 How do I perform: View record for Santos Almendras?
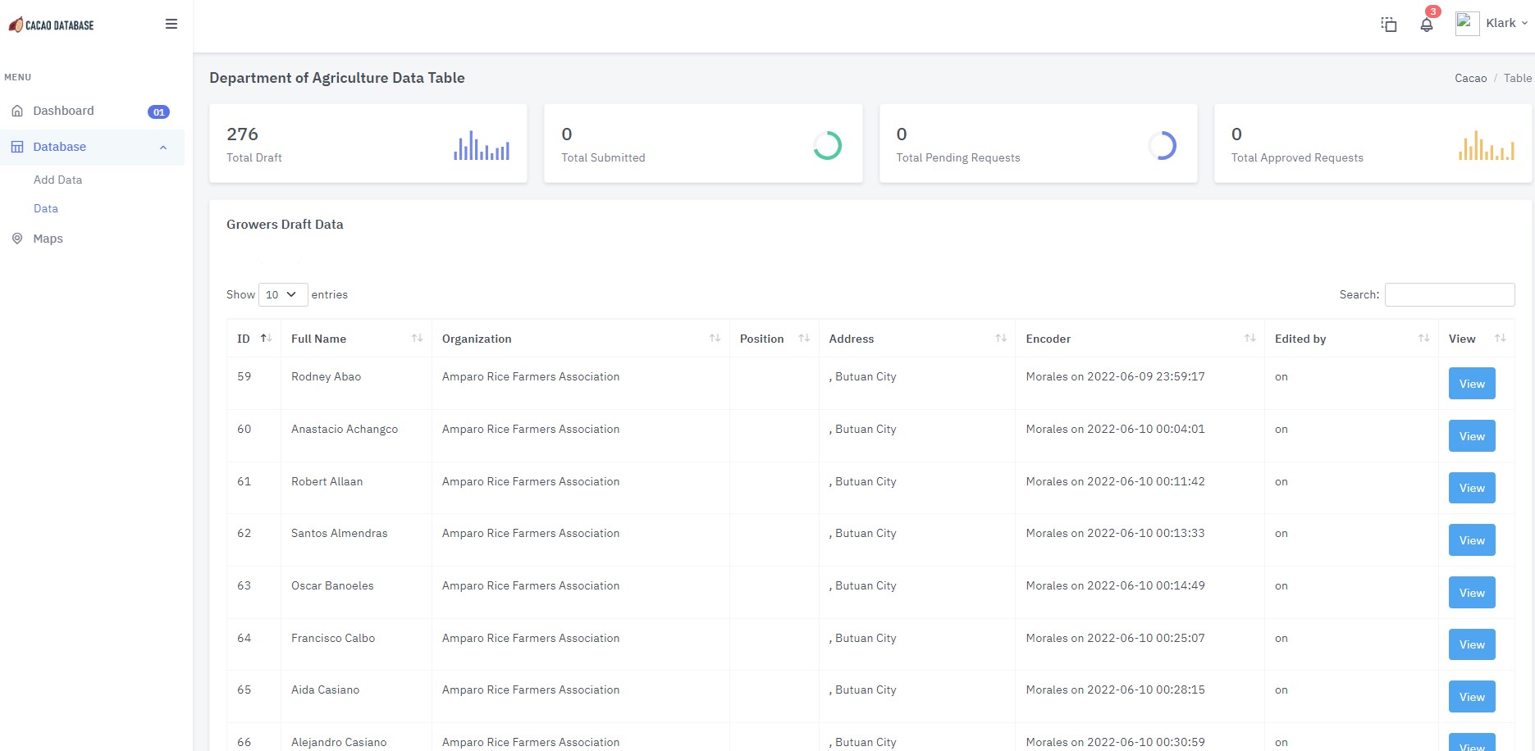pos(1472,540)
